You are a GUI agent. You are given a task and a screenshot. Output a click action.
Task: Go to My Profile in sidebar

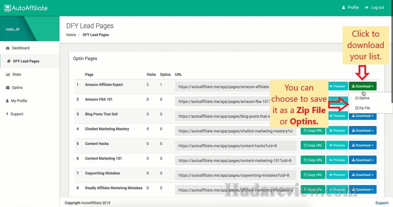point(19,101)
